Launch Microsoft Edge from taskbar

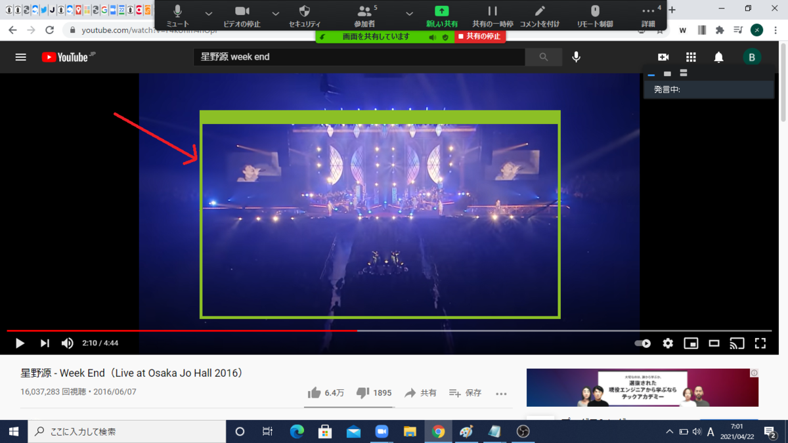[x=297, y=431]
